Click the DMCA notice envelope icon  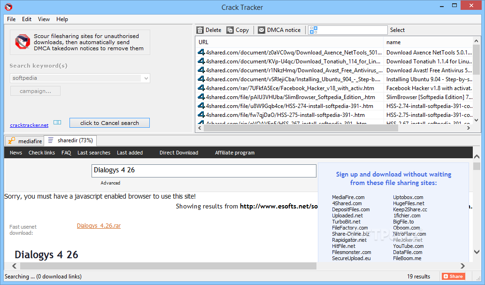pyautogui.click(x=262, y=30)
